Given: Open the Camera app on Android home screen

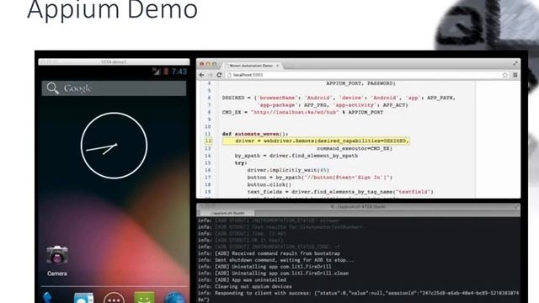Looking at the screenshot, I should click(x=57, y=255).
